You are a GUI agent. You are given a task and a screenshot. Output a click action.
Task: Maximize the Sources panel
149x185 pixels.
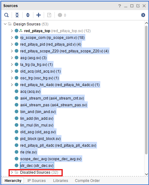coord(132,6)
